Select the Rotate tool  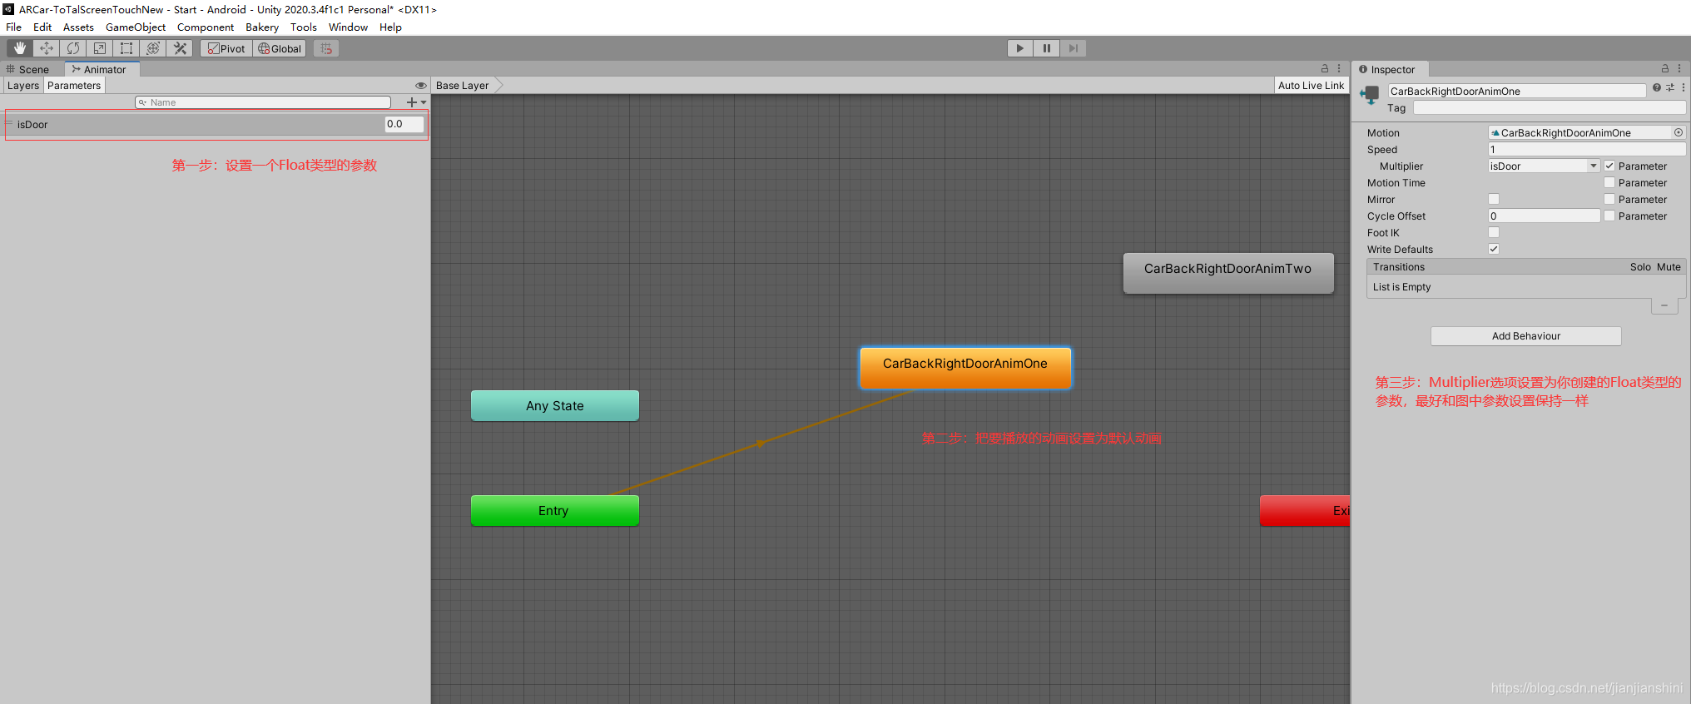point(73,48)
